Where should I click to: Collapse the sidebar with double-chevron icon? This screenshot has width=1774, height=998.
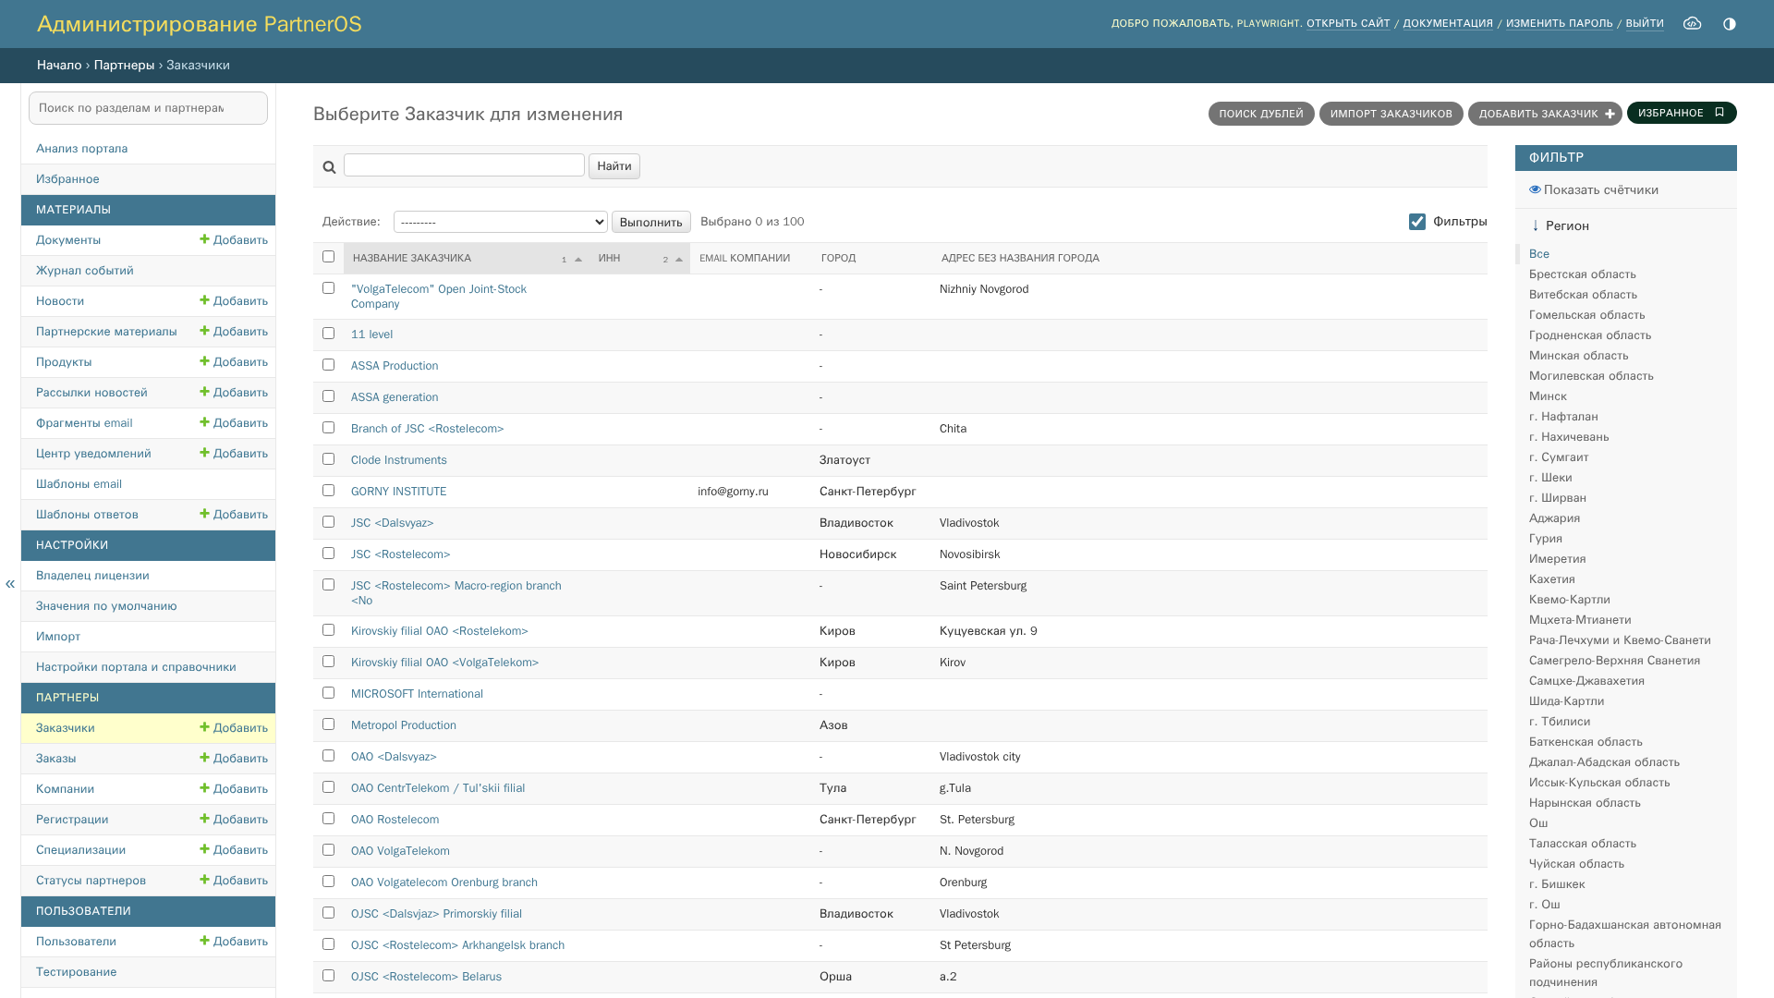coord(10,584)
